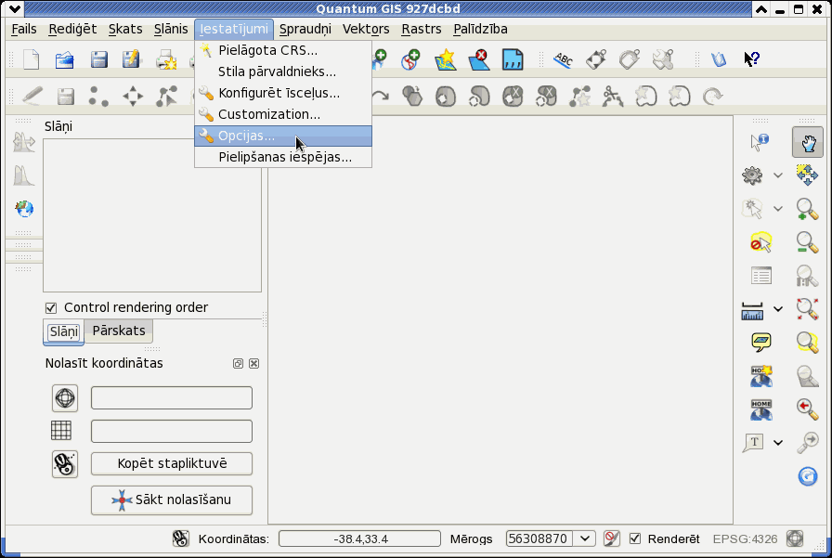The height and width of the screenshot is (558, 832).
Task: Switch to the Pārskats tab
Action: point(119,331)
